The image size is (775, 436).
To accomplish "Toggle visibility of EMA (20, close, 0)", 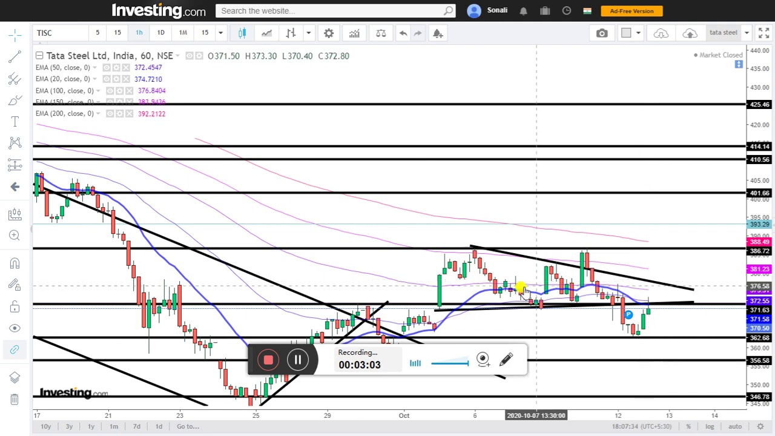I will tap(107, 79).
